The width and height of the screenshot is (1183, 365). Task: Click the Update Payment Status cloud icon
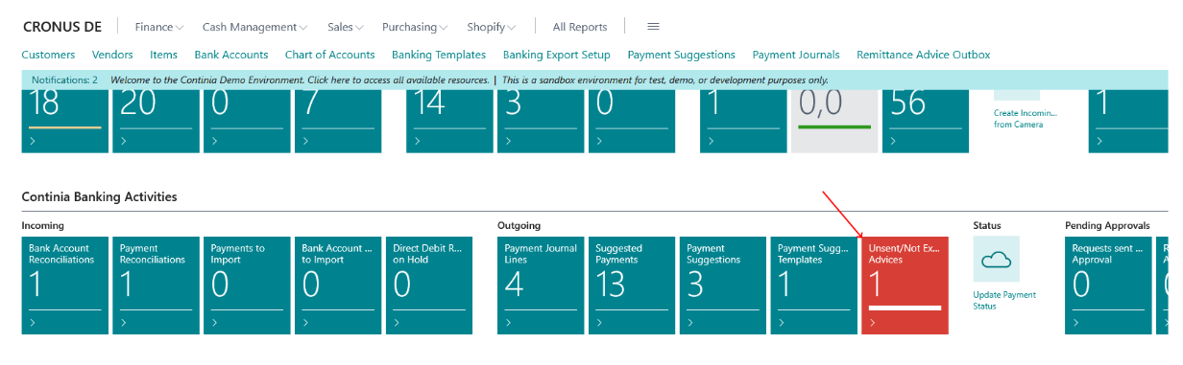[x=997, y=259]
